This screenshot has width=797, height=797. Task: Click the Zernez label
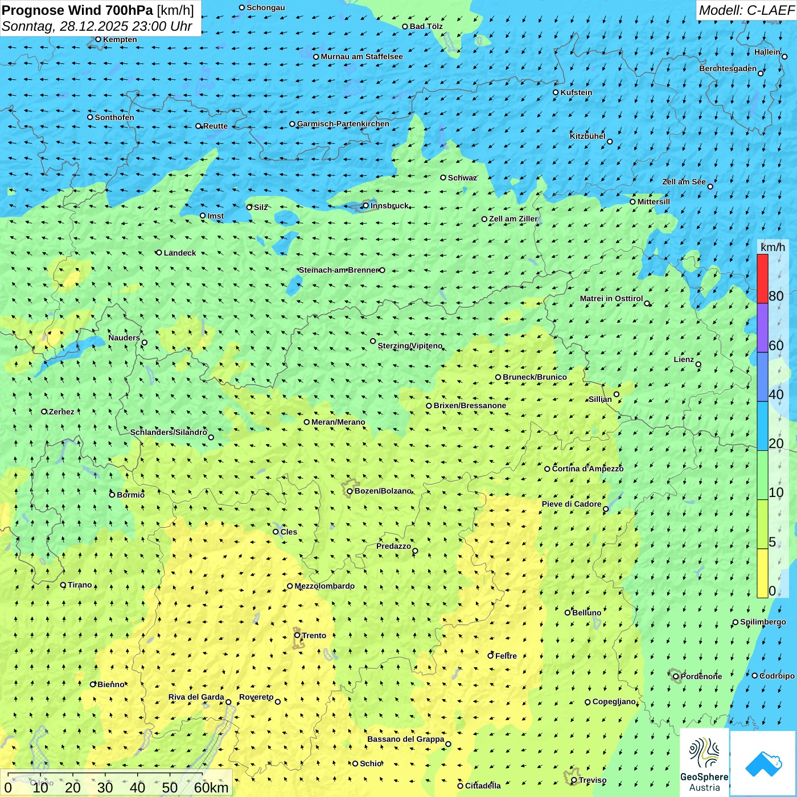coord(61,412)
